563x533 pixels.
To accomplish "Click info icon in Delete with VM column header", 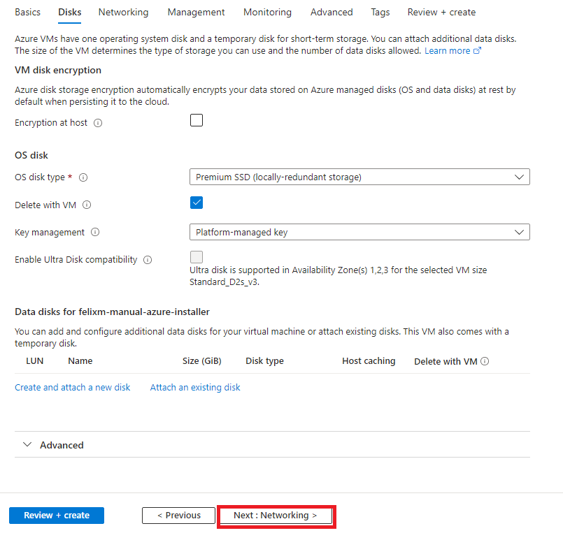I will (x=485, y=361).
